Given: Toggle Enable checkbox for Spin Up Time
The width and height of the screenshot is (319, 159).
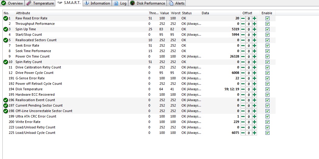Looking at the screenshot, I should tap(268, 29).
